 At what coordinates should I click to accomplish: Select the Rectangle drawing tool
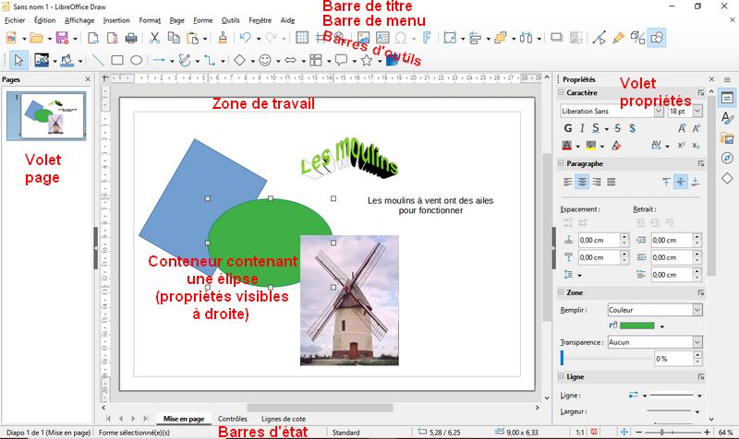tap(117, 60)
